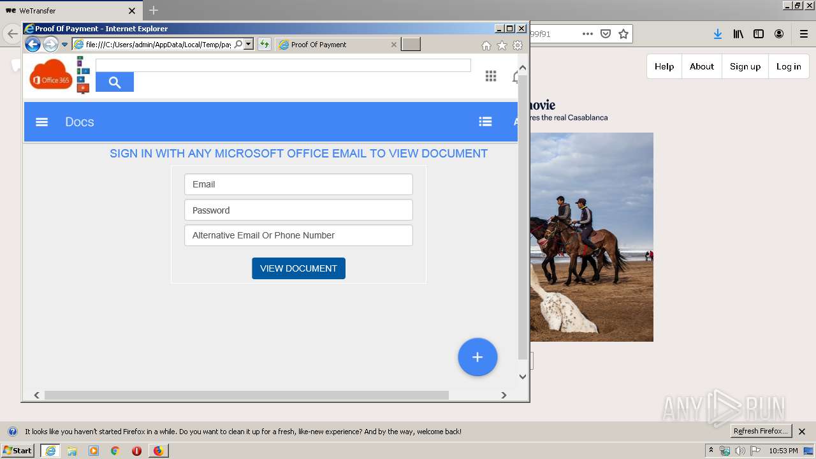The width and height of the screenshot is (816, 459).
Task: Open IE recent pages dropdown arrow
Action: (x=64, y=45)
